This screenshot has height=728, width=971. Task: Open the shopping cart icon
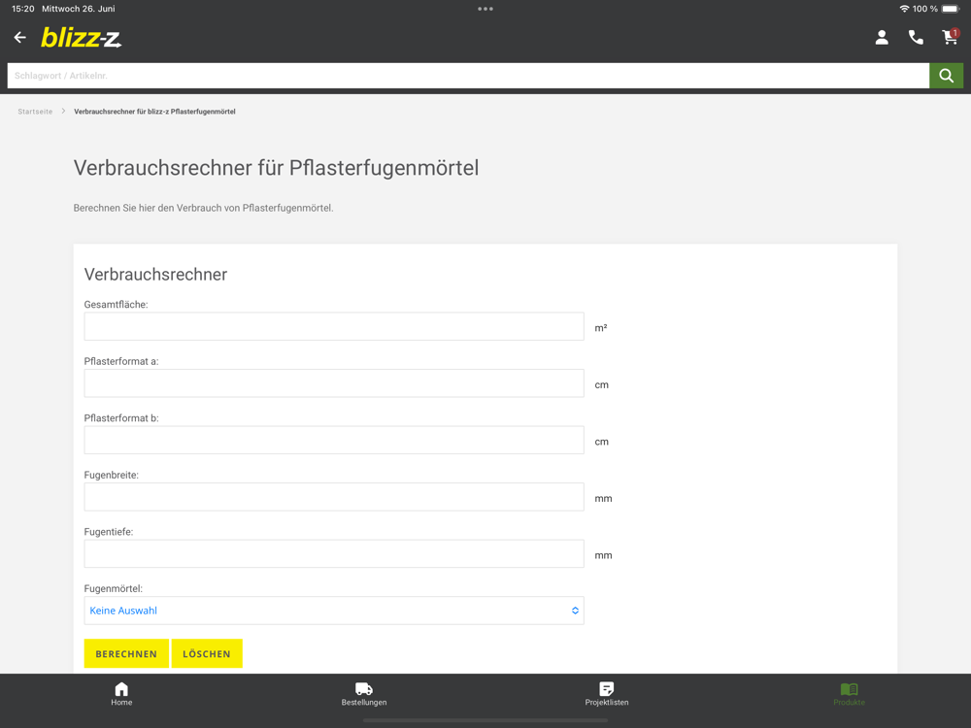950,38
